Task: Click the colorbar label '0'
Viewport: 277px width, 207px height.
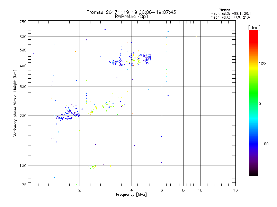Action: (x=260, y=104)
